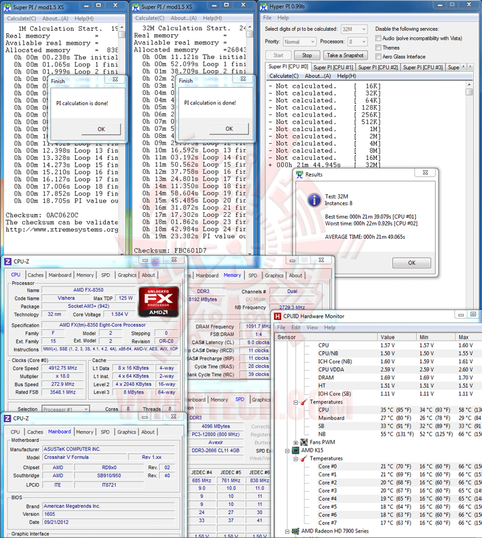Open About tab in Memory CPU-Z window
This screenshot has width=482, height=538.
(x=296, y=276)
